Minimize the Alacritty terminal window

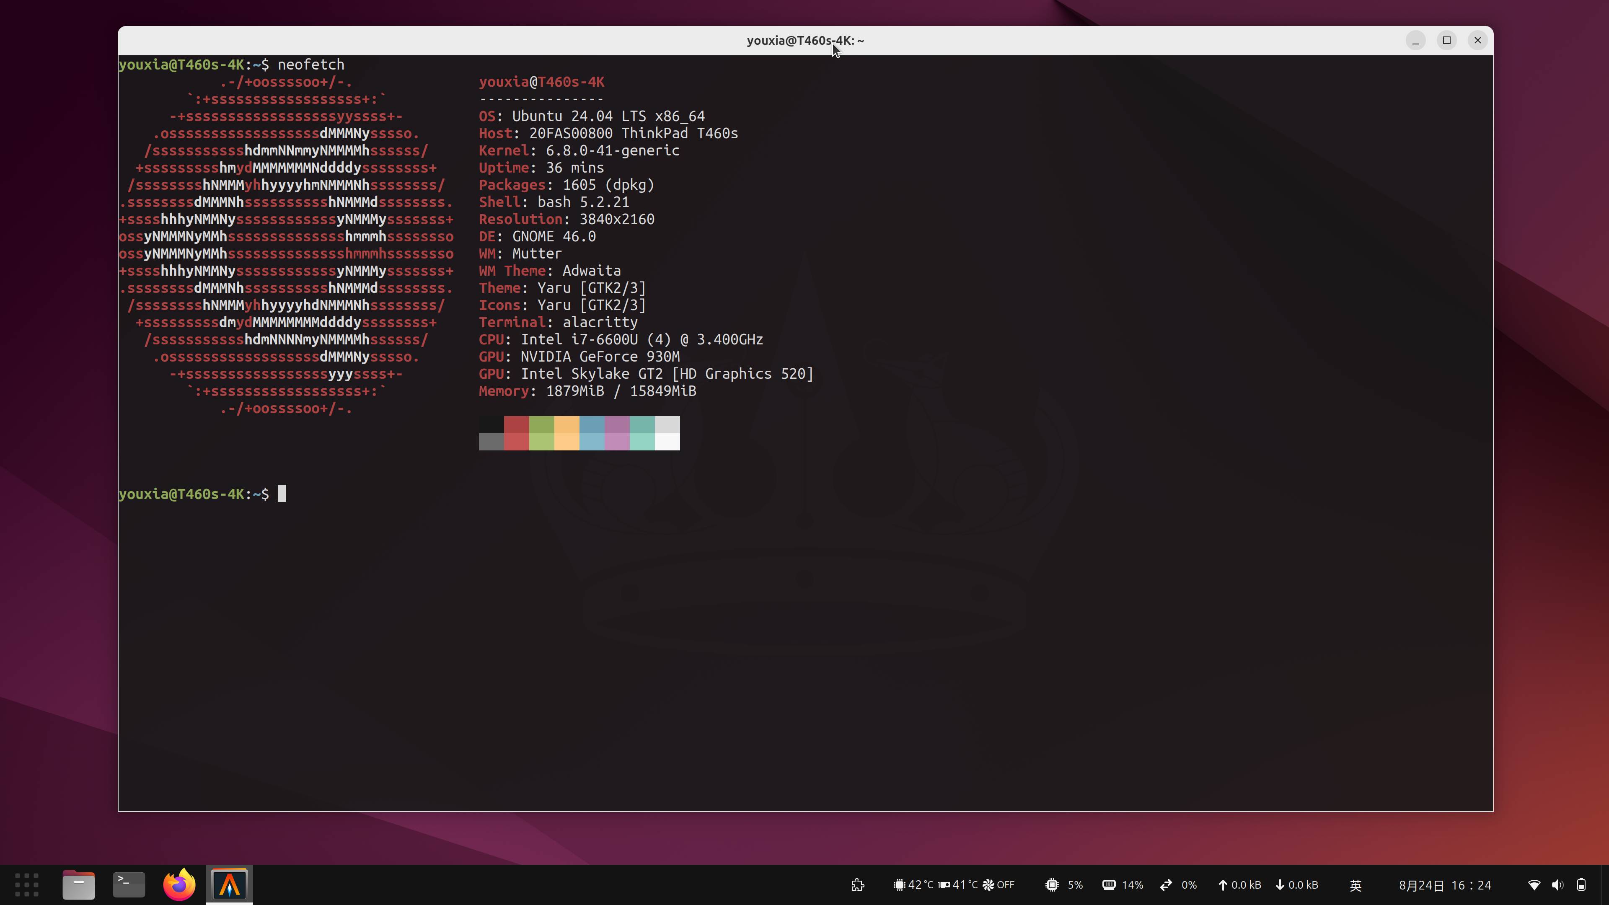tap(1415, 41)
